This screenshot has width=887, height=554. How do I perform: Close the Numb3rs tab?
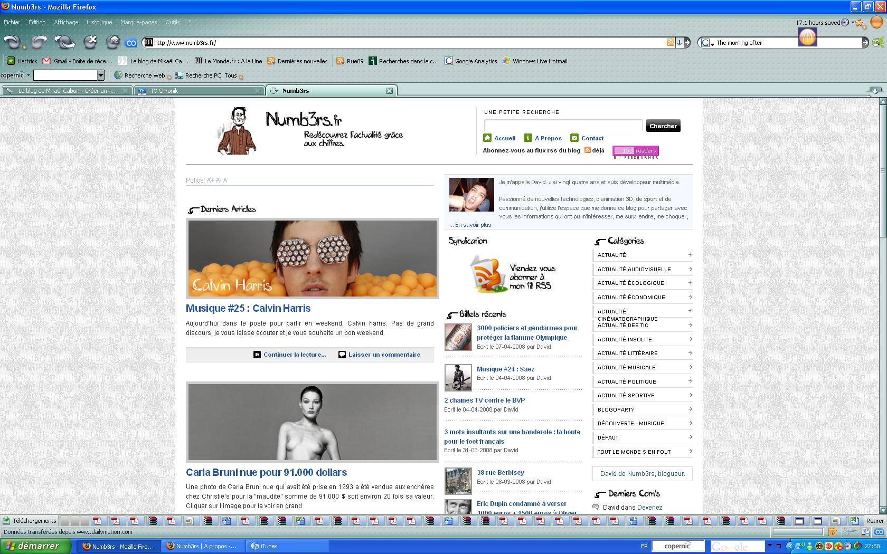pyautogui.click(x=389, y=91)
